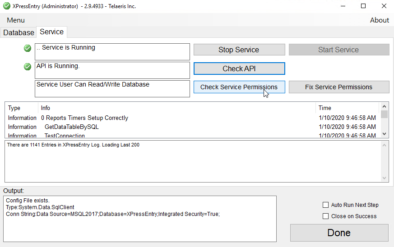Click the log list scroll down arrow
Viewport: 394px width, 247px height.
[x=384, y=134]
